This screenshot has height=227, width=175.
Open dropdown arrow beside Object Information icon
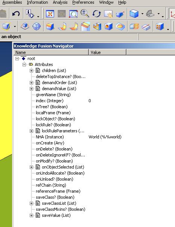tap(38, 17)
